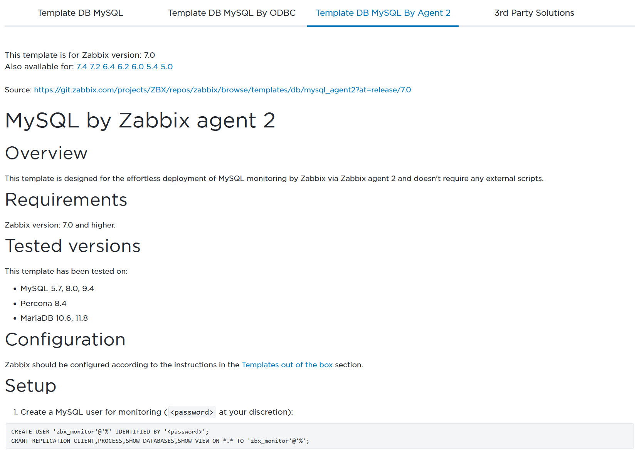Click the inline <password> code snippet

pyautogui.click(x=192, y=412)
